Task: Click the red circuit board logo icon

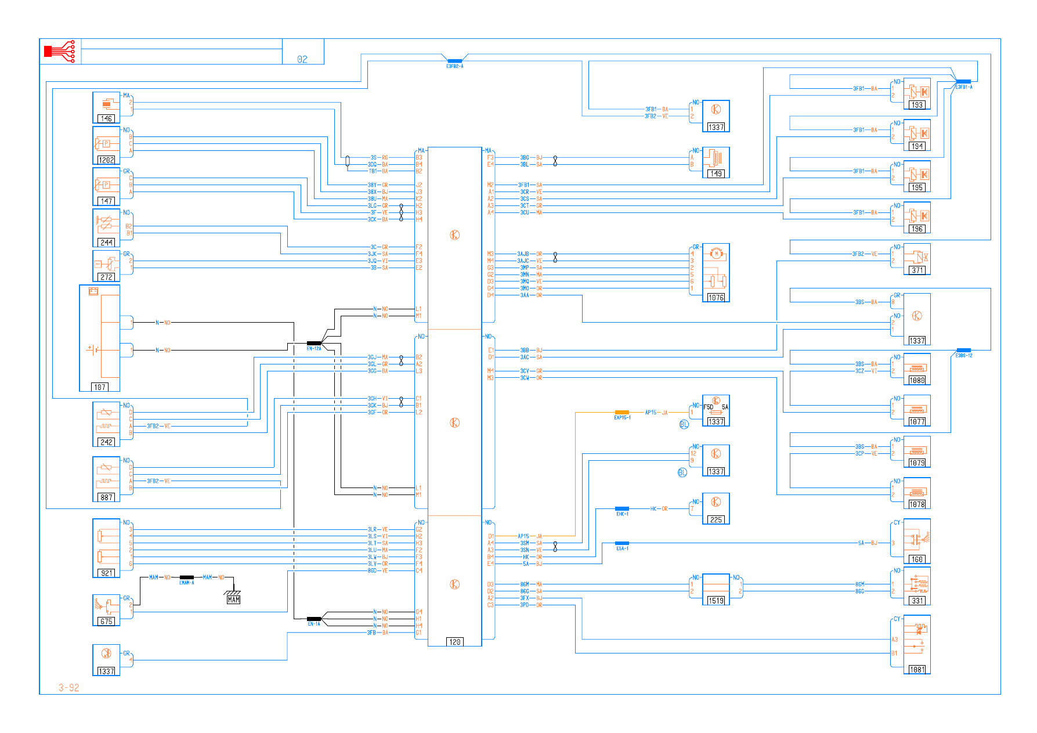Action: point(60,52)
